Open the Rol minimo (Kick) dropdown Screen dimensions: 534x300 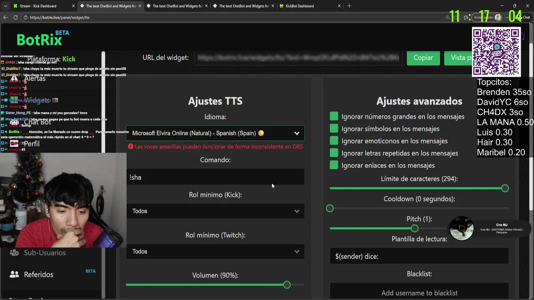(215, 211)
